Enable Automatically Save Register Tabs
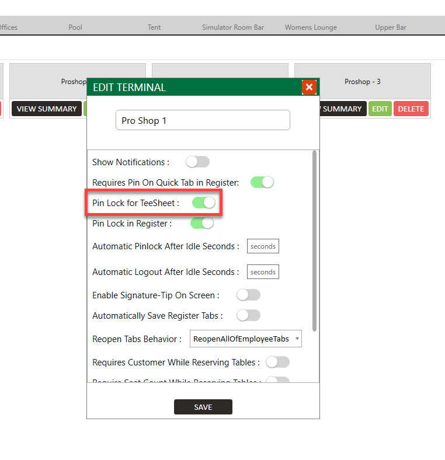The width and height of the screenshot is (445, 460). pyautogui.click(x=248, y=315)
